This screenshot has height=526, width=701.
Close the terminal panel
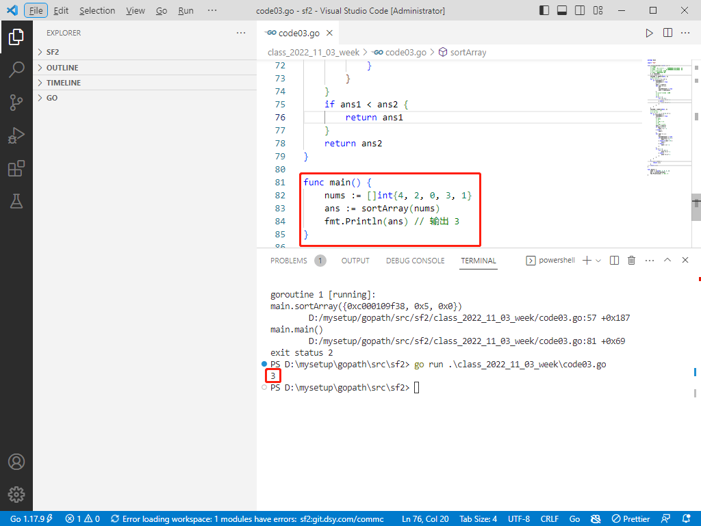685,261
